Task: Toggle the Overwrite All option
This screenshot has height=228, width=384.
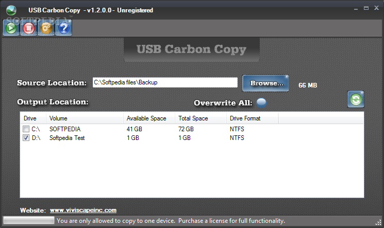Action: pos(261,103)
